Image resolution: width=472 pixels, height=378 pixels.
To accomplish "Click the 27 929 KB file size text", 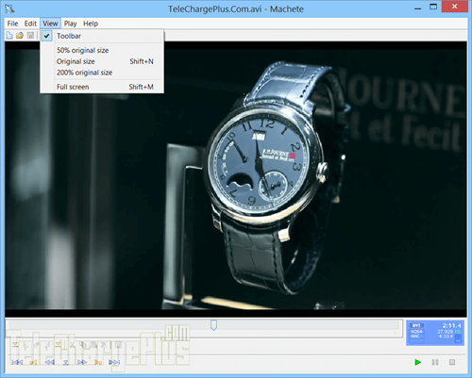I will [x=449, y=332].
